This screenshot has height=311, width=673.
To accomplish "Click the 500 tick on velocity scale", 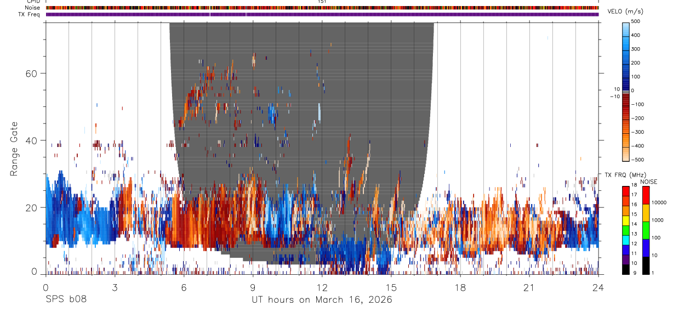I will point(636,21).
